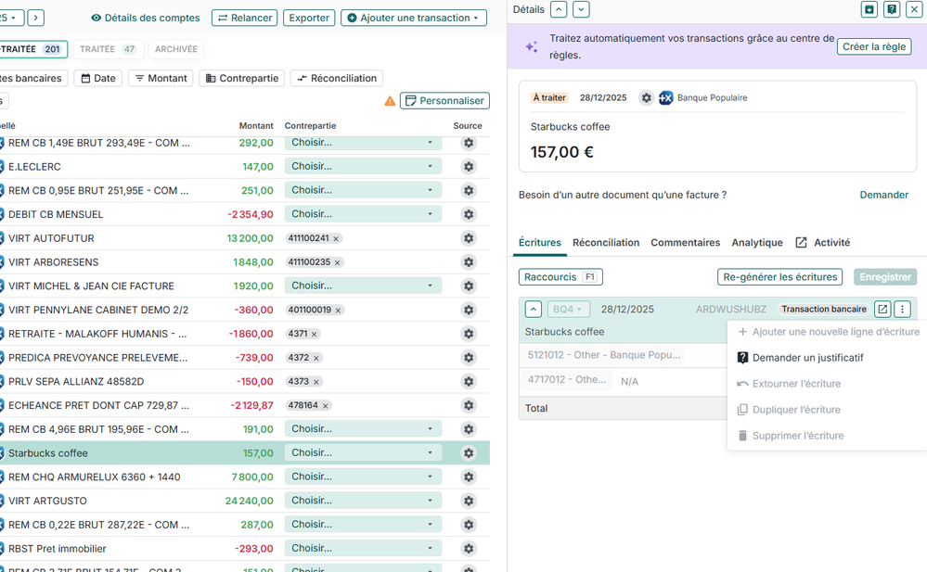Switch to the Réconciliation tab
Screen dimensions: 927x572
click(x=606, y=243)
